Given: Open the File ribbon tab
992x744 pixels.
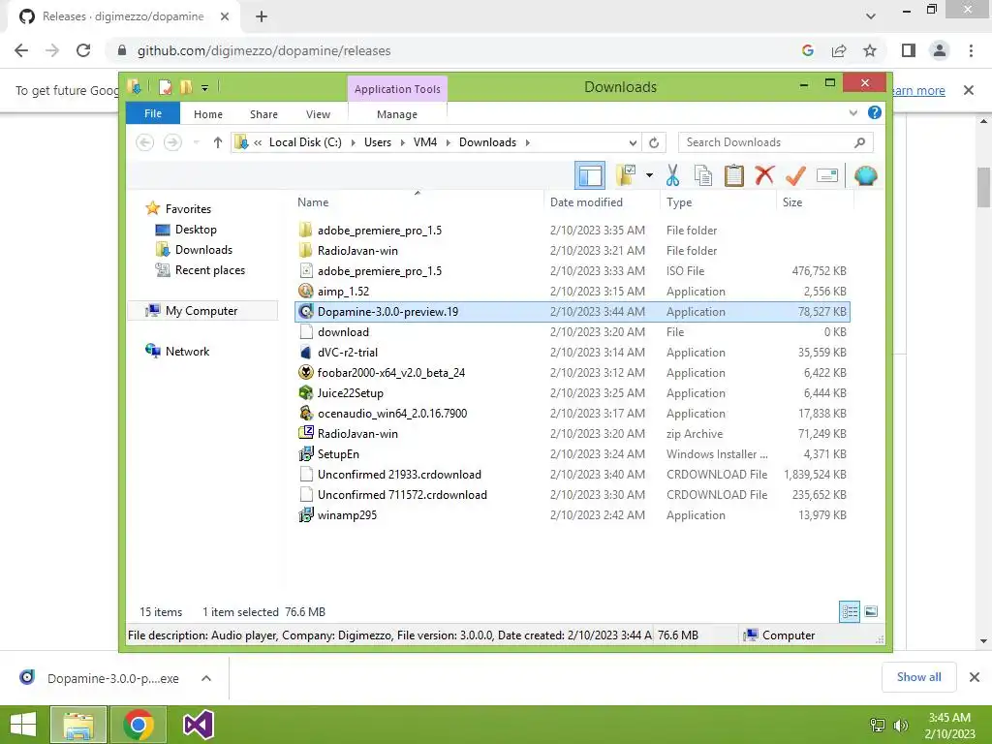Looking at the screenshot, I should [153, 113].
